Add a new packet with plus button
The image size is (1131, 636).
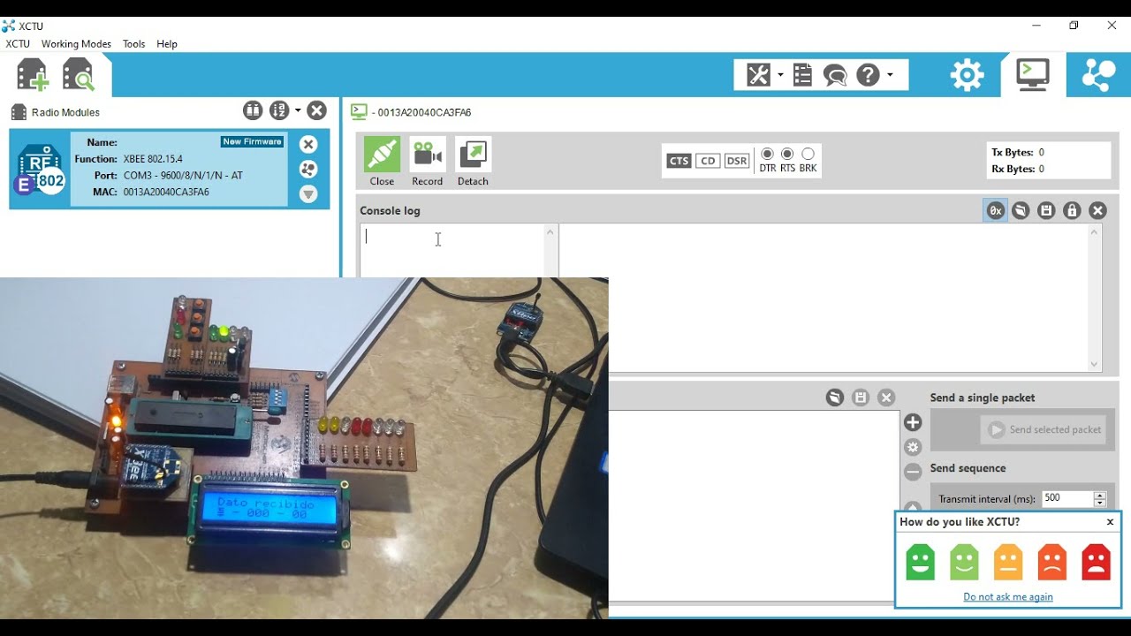point(913,422)
